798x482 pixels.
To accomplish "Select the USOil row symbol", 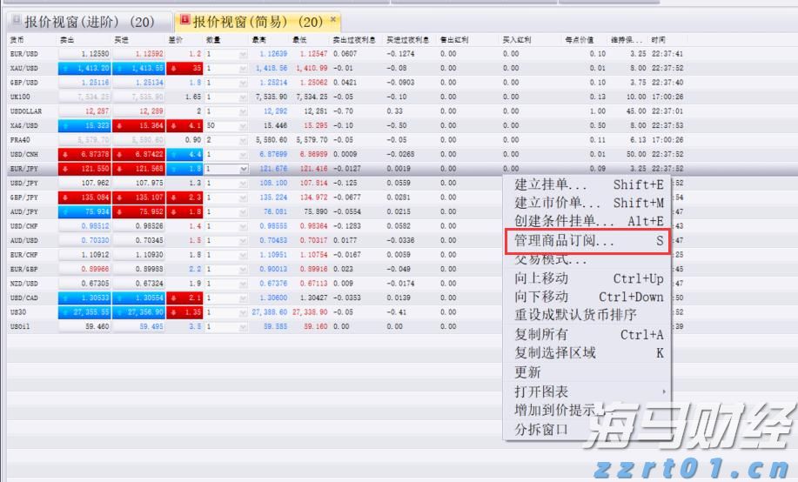I will 23,326.
